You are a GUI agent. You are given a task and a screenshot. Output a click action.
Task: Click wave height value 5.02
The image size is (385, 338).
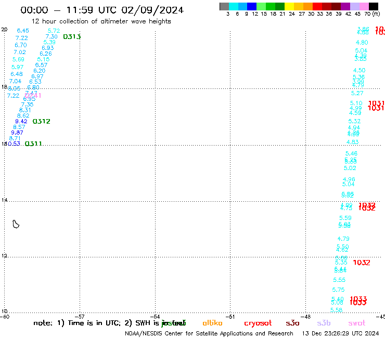pyautogui.click(x=350, y=168)
